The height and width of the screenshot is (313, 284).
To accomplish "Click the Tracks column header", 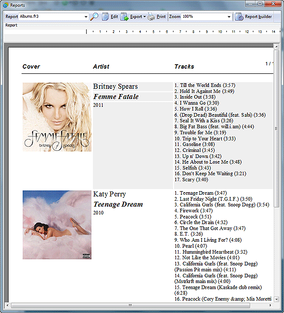I will (x=184, y=67).
